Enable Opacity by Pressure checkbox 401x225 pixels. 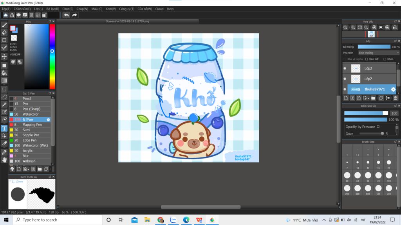(378, 127)
